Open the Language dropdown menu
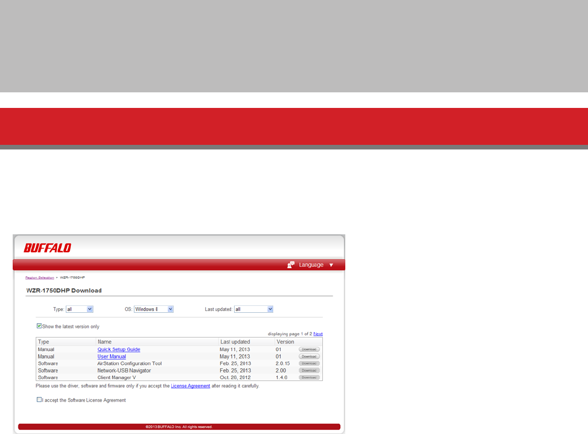This screenshot has height=434, width=588. tap(311, 265)
